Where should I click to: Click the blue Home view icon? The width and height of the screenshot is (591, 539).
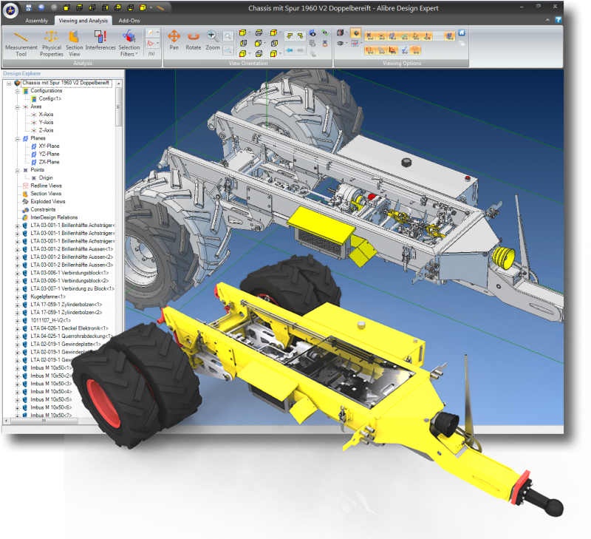[x=461, y=33]
